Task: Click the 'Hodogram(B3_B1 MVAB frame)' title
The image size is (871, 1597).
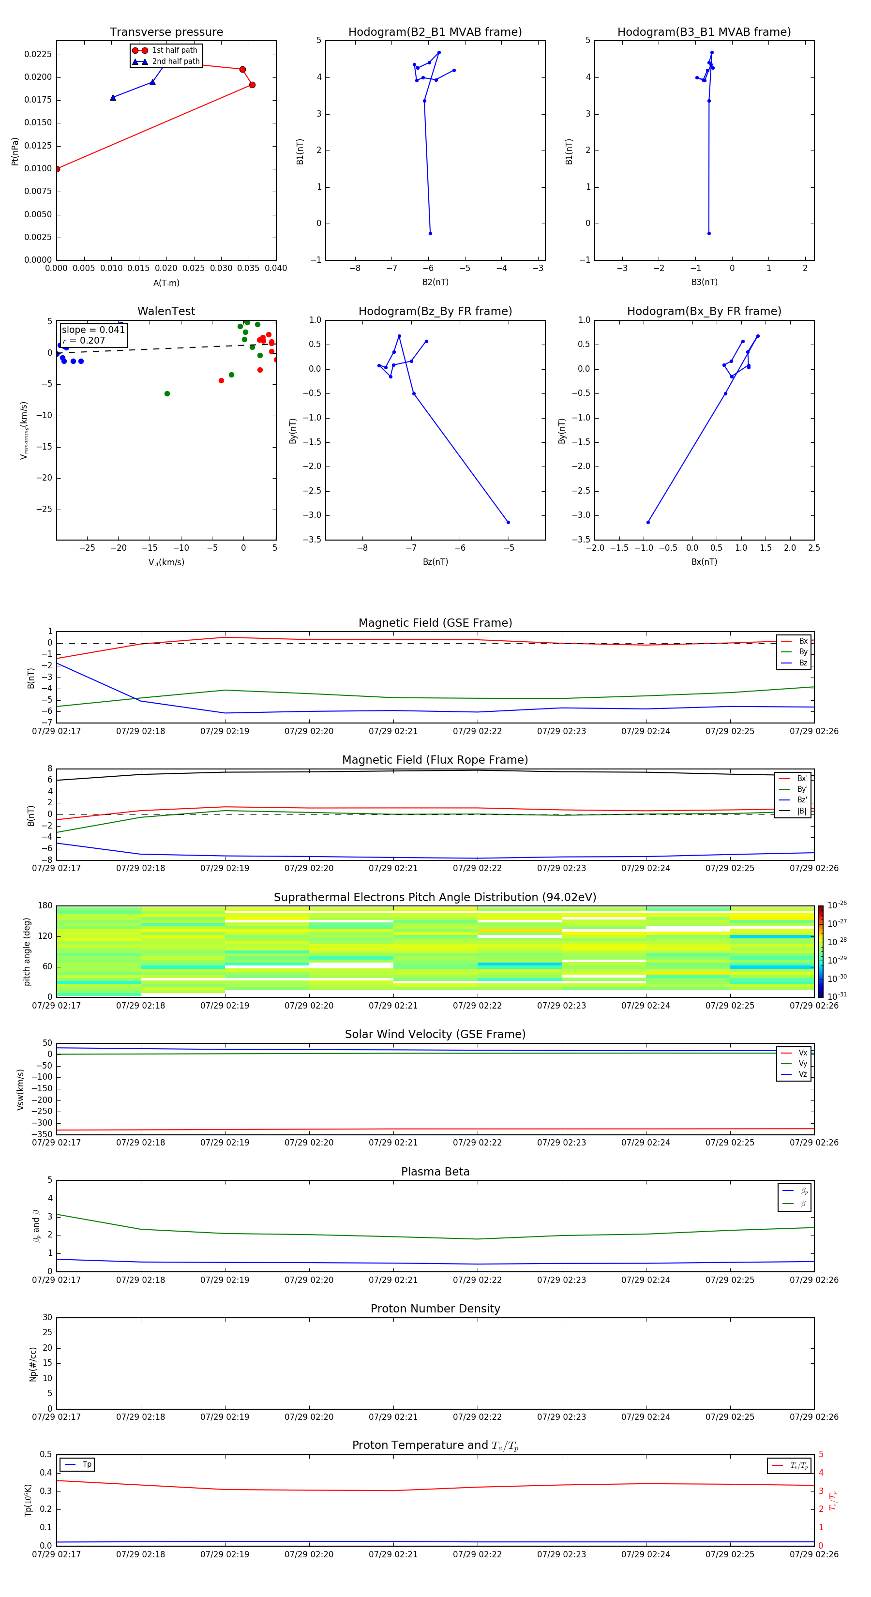Action: tap(704, 32)
